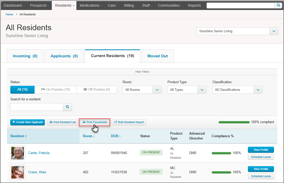Click Crane, Viola's compliance progress bar
The height and width of the screenshot is (183, 284).
[221, 172]
